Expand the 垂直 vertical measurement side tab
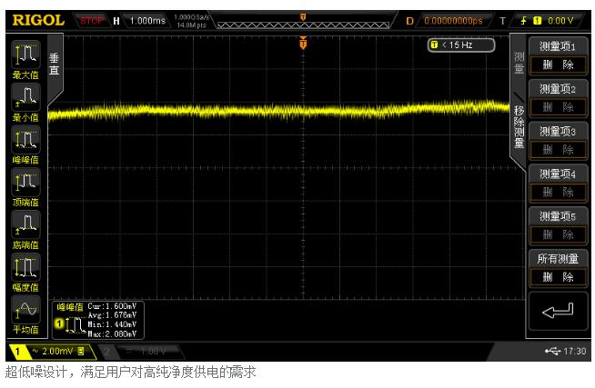This screenshot has height=388, width=595. [54, 64]
